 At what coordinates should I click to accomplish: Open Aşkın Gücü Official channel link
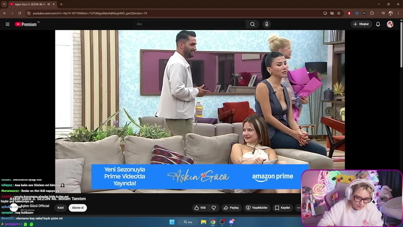35,206
